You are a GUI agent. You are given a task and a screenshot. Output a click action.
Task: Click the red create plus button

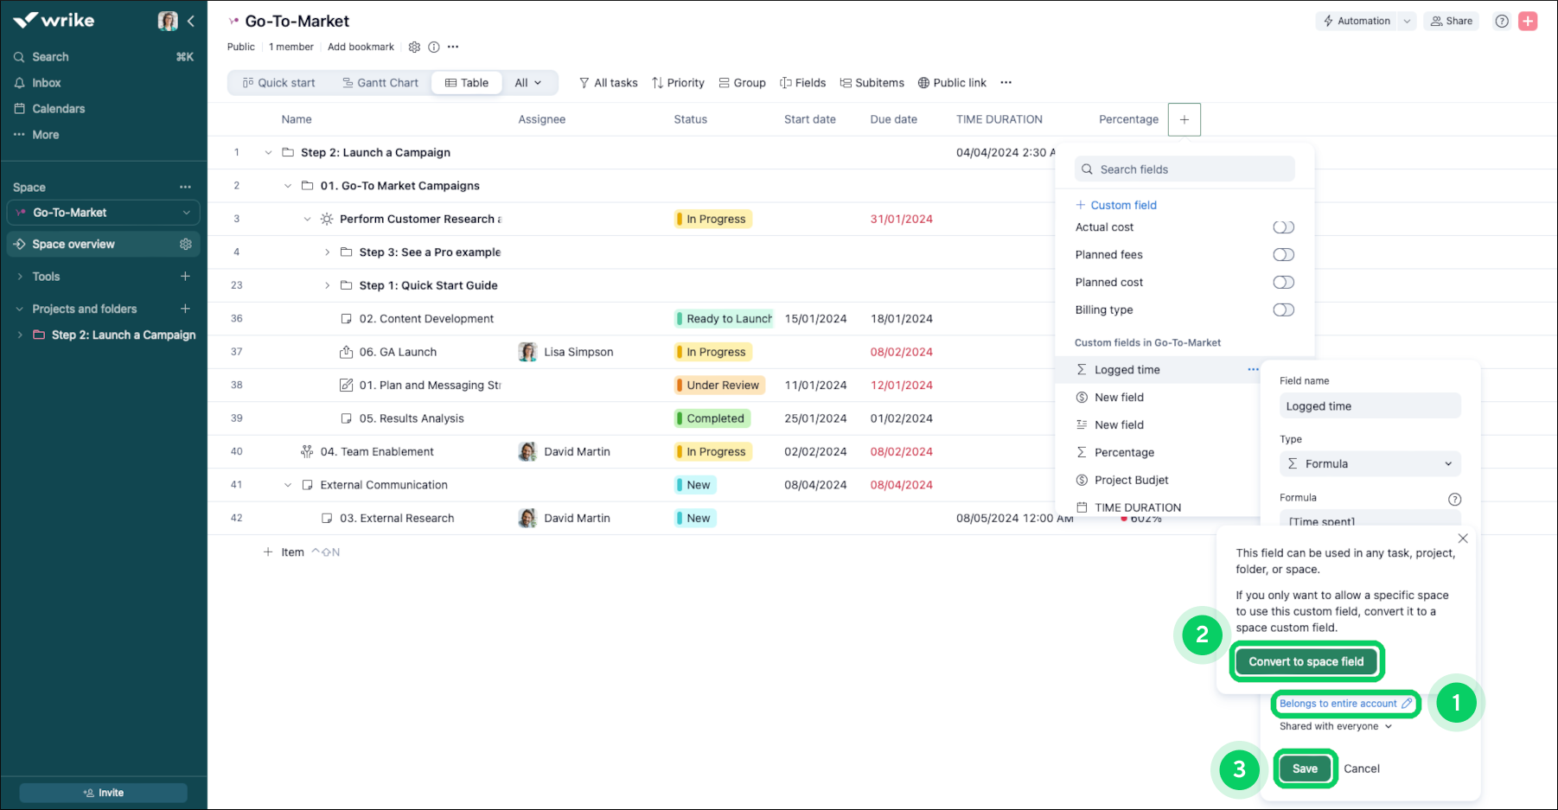(1528, 22)
